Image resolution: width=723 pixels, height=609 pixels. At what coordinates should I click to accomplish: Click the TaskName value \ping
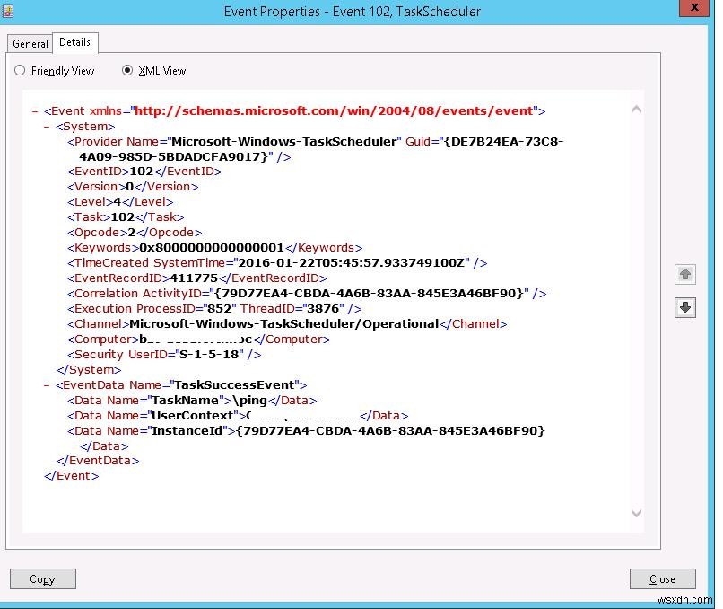(250, 401)
